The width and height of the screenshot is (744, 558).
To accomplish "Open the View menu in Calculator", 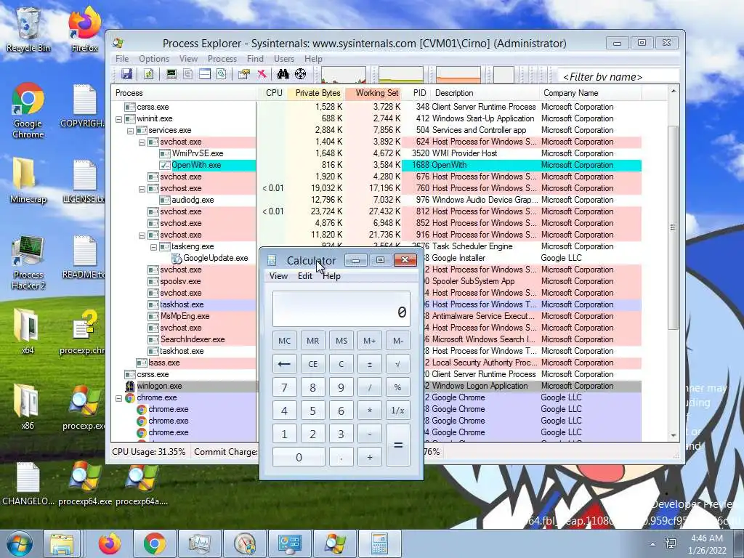I will click(x=278, y=276).
